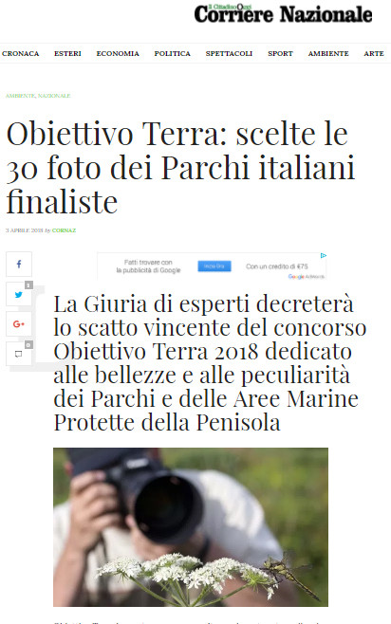Select Spettacoli in navigation bar
Image resolution: width=391 pixels, height=624 pixels.
tap(229, 53)
